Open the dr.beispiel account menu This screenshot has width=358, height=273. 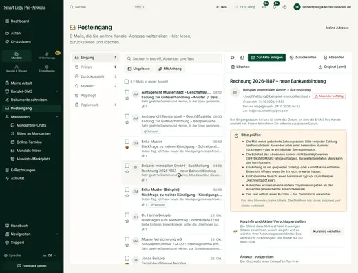[322, 7]
